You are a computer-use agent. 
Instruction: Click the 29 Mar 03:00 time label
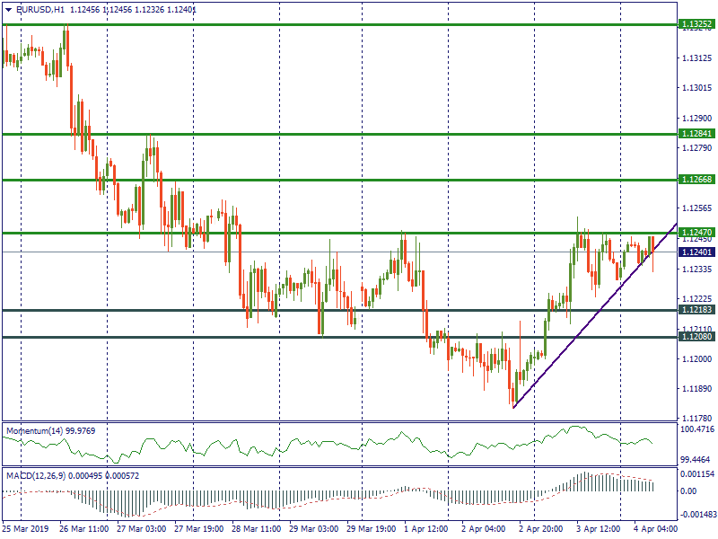pyautogui.click(x=313, y=531)
